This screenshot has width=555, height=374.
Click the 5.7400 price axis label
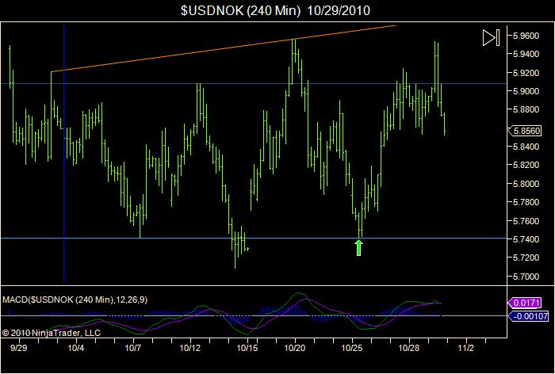(526, 239)
